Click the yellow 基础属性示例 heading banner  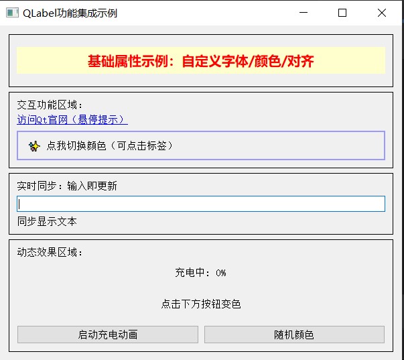pyautogui.click(x=200, y=61)
